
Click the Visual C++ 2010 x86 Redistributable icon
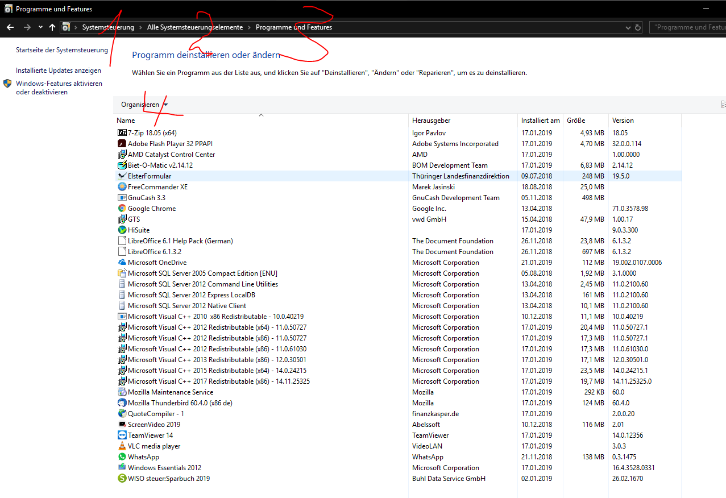(x=122, y=317)
